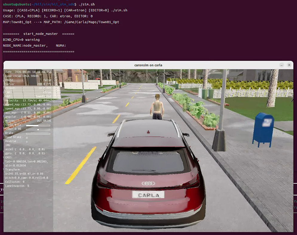Click the IMU gyro readout line
The image size is (297, 235).
(x=25, y=154)
